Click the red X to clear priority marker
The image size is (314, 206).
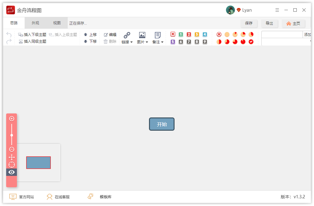(x=173, y=34)
